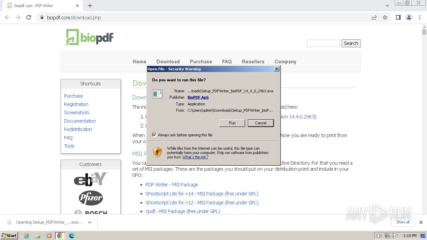Close the security warning dialog
The width and height of the screenshot is (427, 240).
click(276, 69)
